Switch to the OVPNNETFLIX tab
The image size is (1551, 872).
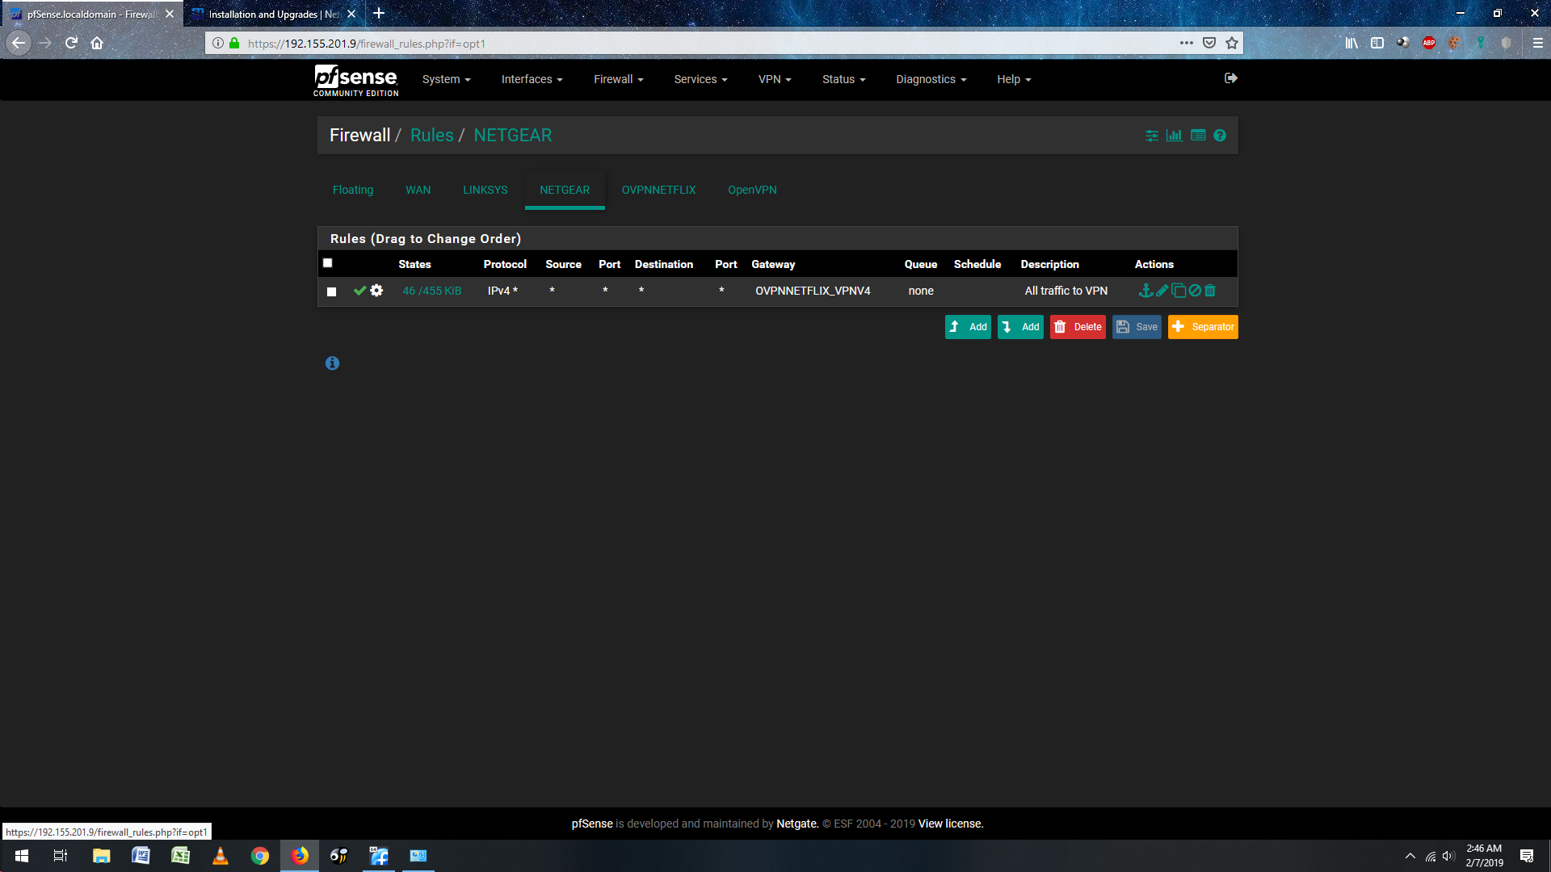pos(658,190)
